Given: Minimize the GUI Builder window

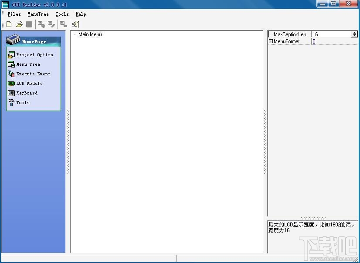Looking at the screenshot, I should 323,4.
